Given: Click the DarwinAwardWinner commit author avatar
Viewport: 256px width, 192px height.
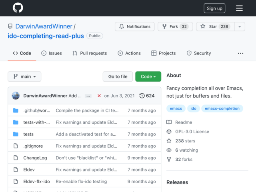Looking at the screenshot, I should [x=16, y=96].
